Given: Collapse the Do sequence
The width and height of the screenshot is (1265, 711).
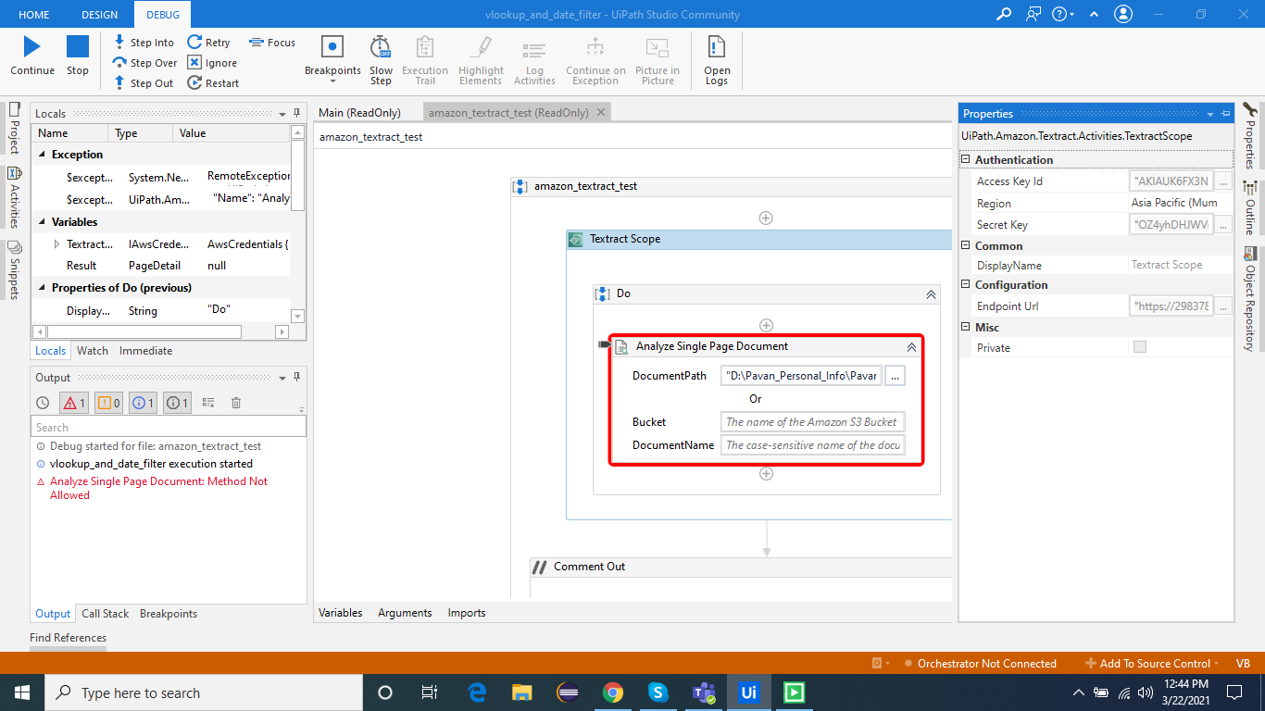Looking at the screenshot, I should (x=931, y=293).
